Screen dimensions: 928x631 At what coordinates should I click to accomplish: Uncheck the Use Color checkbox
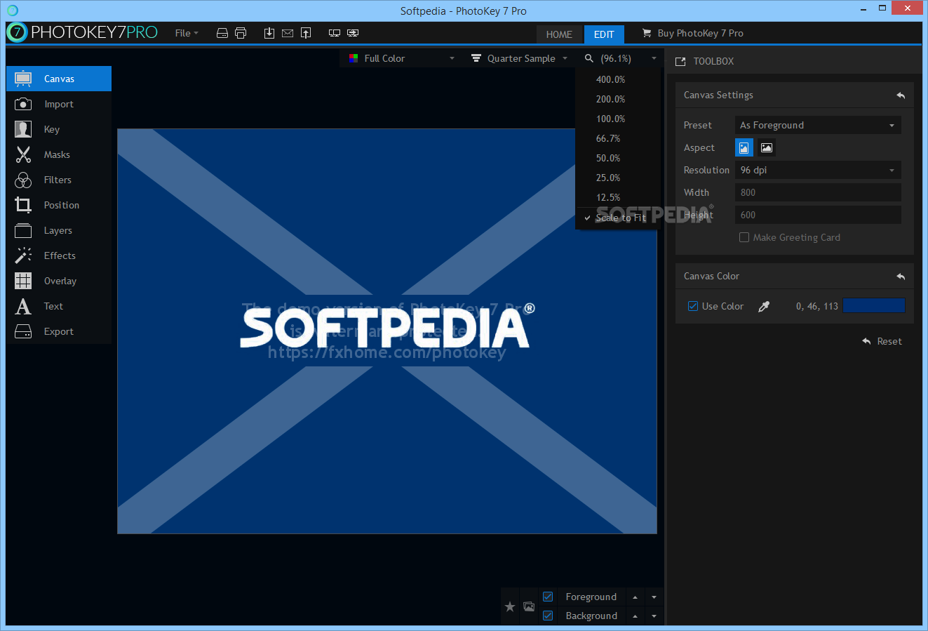click(693, 306)
